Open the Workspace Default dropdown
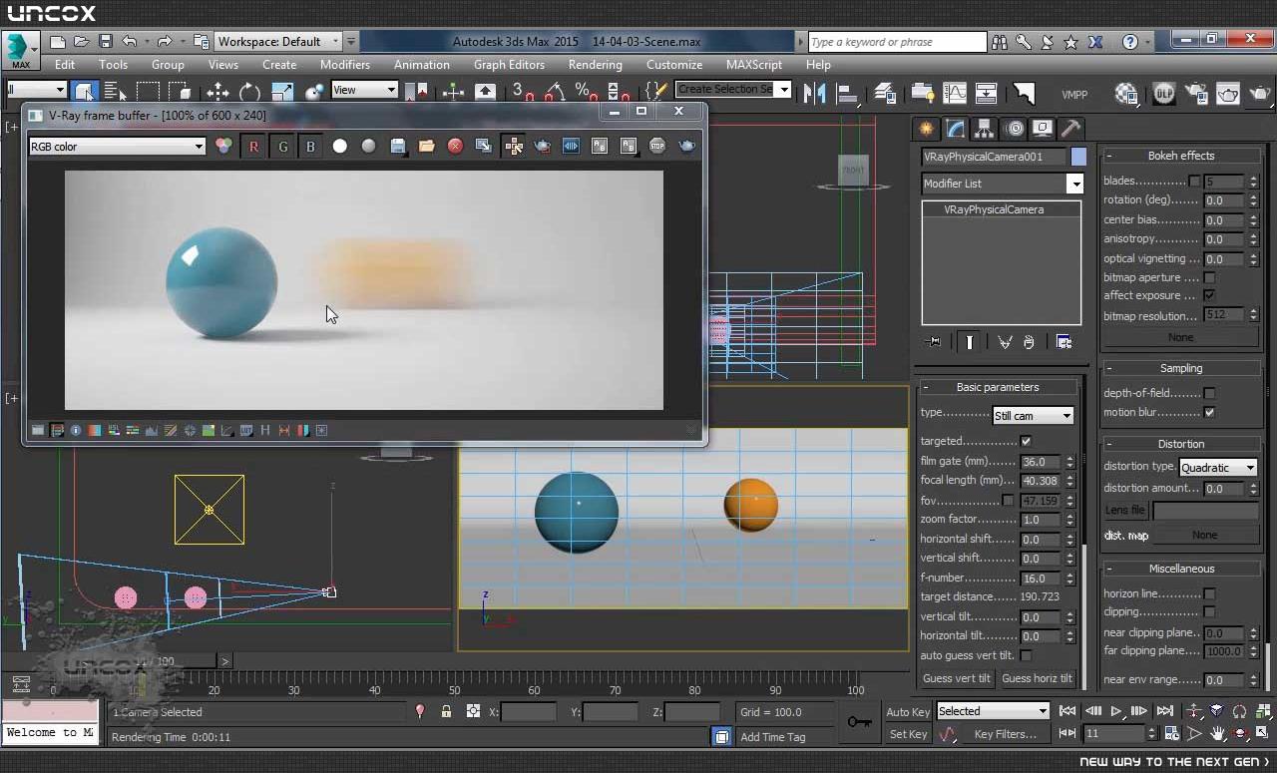The height and width of the screenshot is (773, 1277). click(277, 42)
